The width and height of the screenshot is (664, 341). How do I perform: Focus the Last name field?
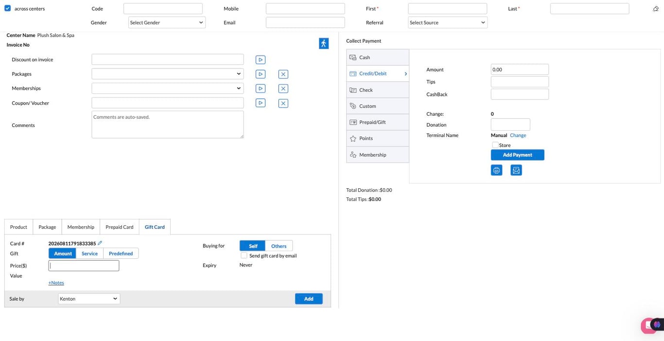pos(590,9)
